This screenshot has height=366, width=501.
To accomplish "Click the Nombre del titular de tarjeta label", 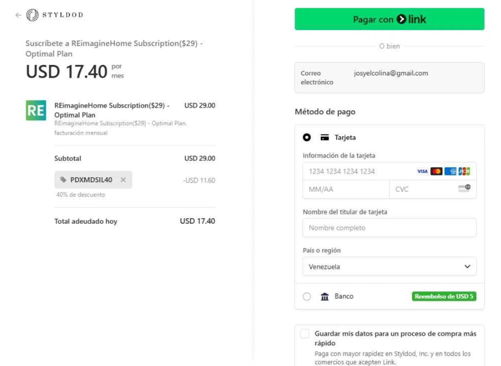I will (345, 212).
